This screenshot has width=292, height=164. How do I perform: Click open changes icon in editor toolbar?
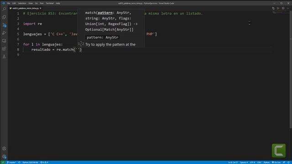click(x=273, y=8)
